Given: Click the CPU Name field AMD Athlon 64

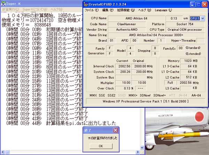Looking at the screenshot, I should click(x=136, y=18).
